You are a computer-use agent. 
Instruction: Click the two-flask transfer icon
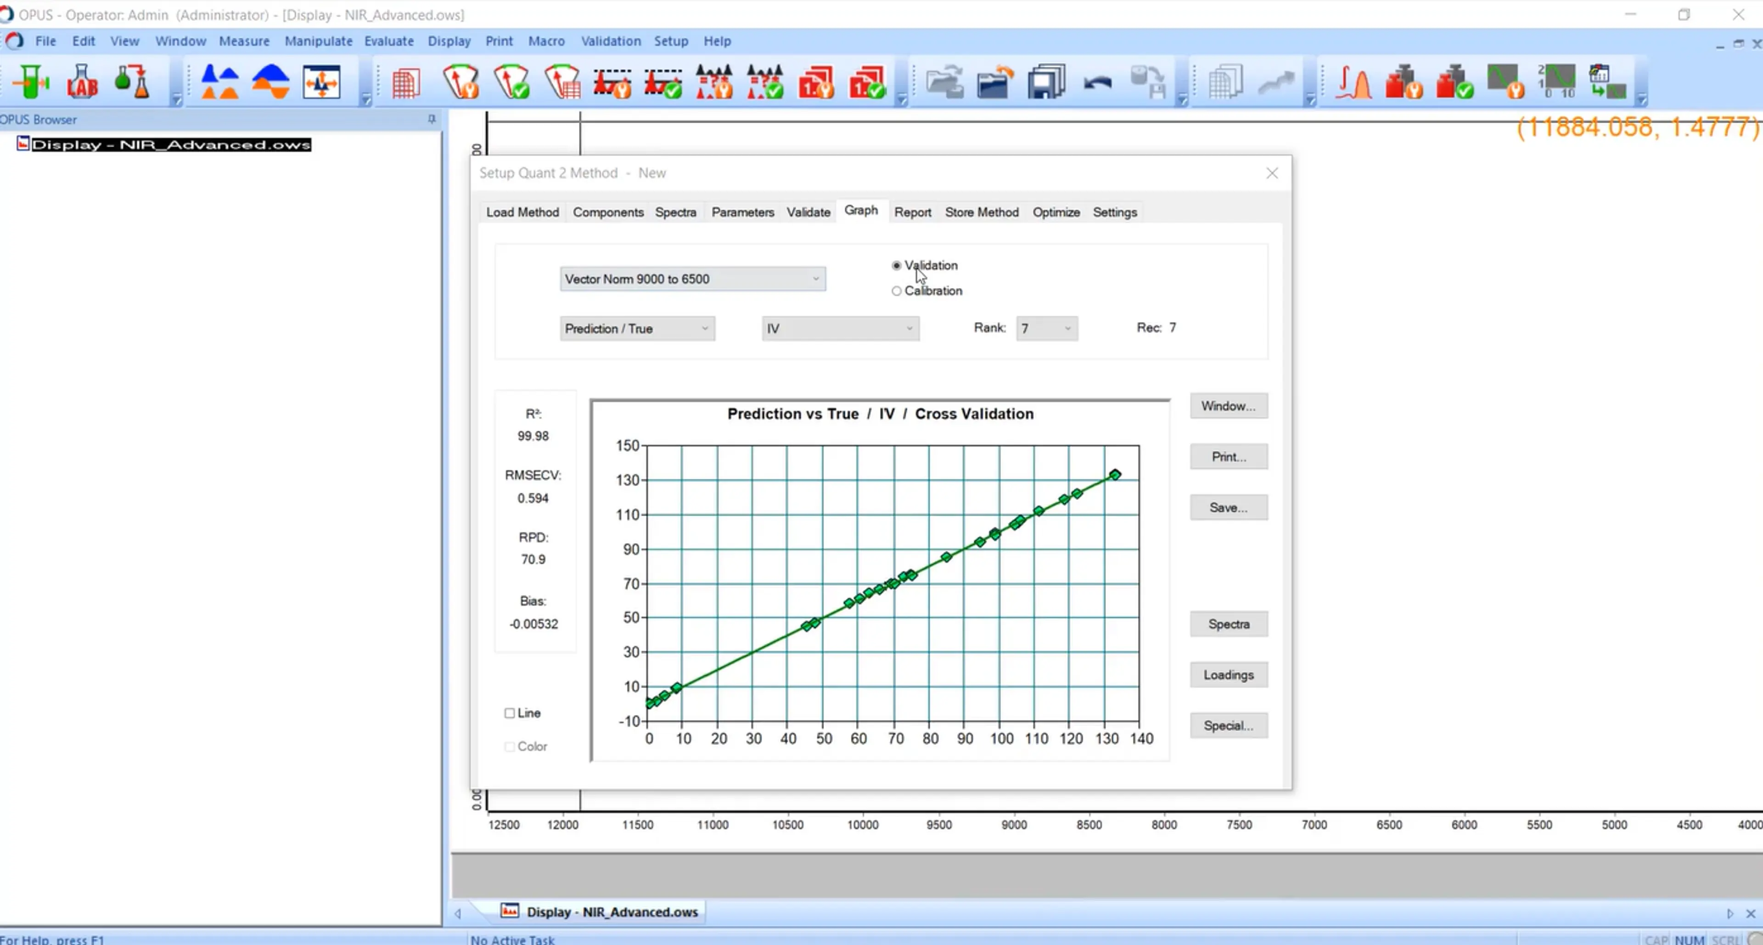pyautogui.click(x=132, y=82)
